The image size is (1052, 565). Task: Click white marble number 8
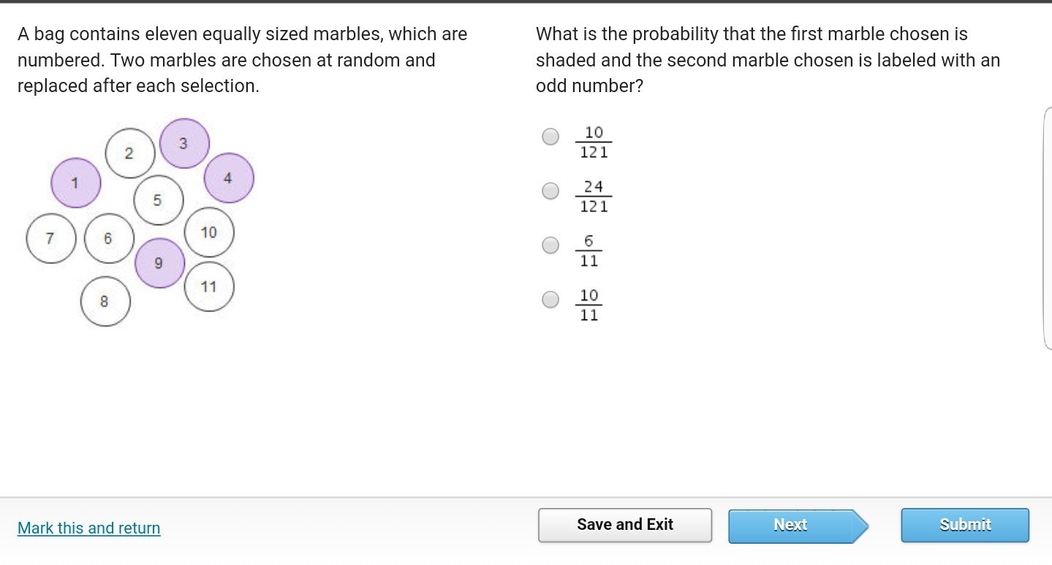105,300
